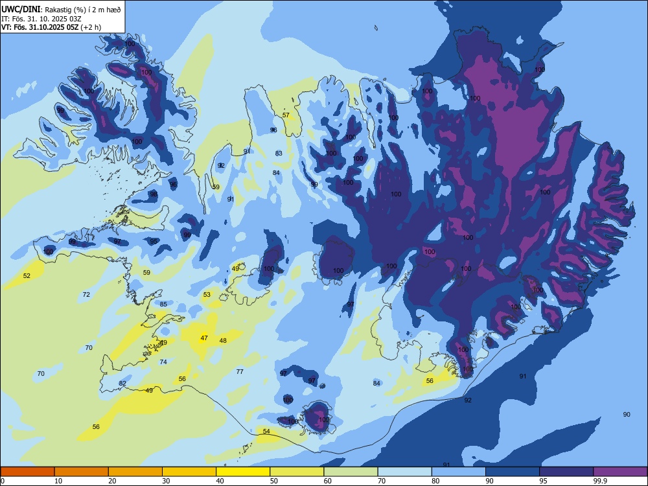Click the legend tick label 50

[273, 481]
